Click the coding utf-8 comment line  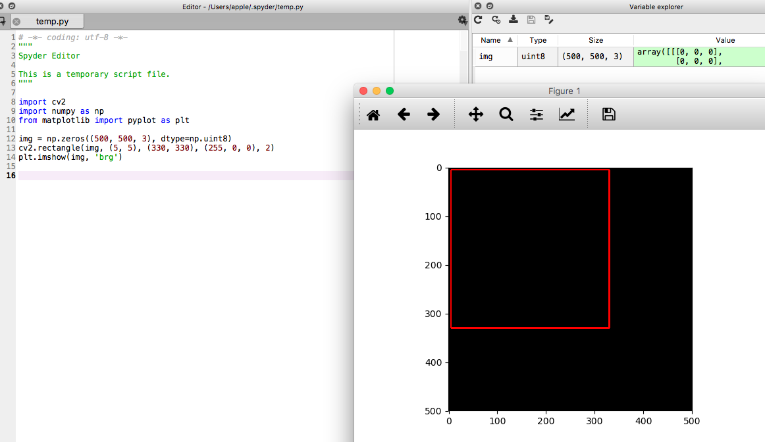[73, 37]
